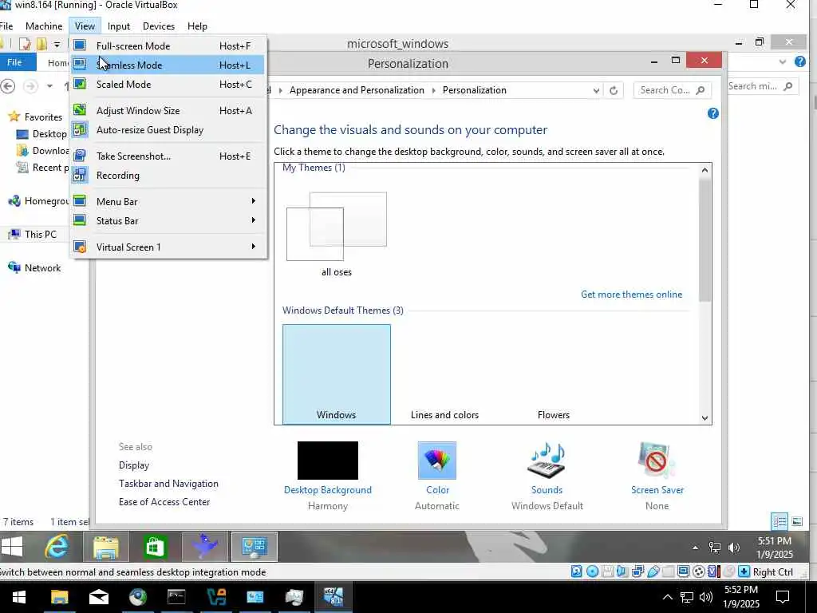Show hidden icons in the host system tray
The image size is (817, 613).
point(667,597)
